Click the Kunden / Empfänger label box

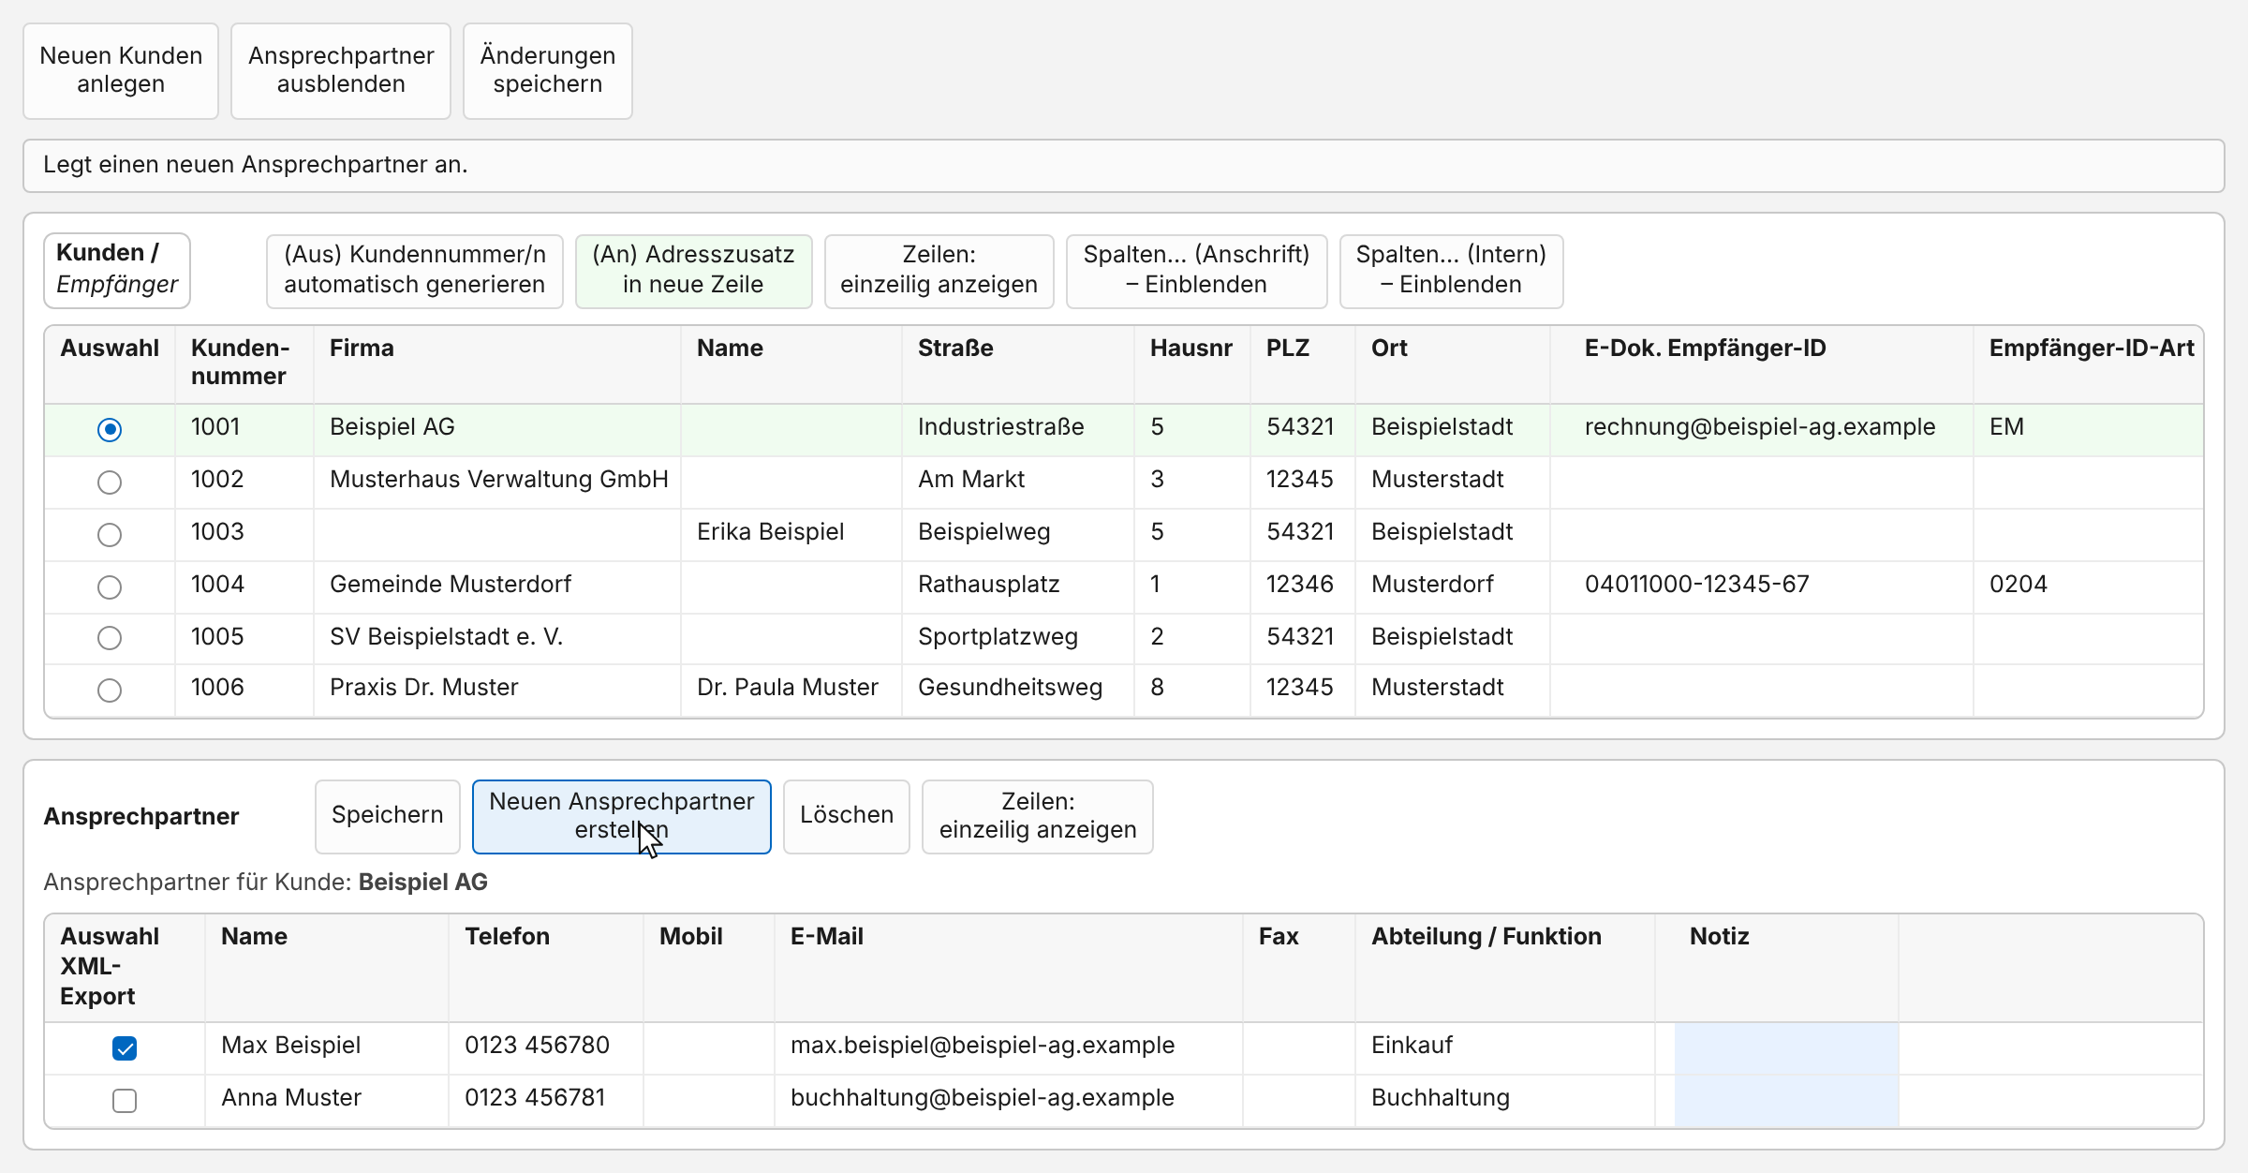(117, 270)
